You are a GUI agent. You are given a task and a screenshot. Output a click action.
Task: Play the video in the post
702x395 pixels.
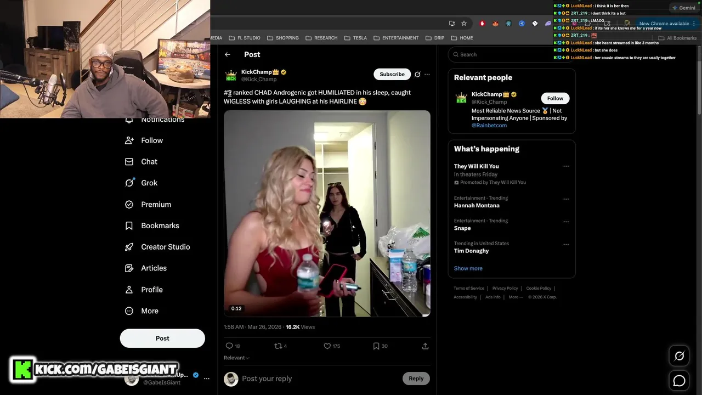(327, 213)
